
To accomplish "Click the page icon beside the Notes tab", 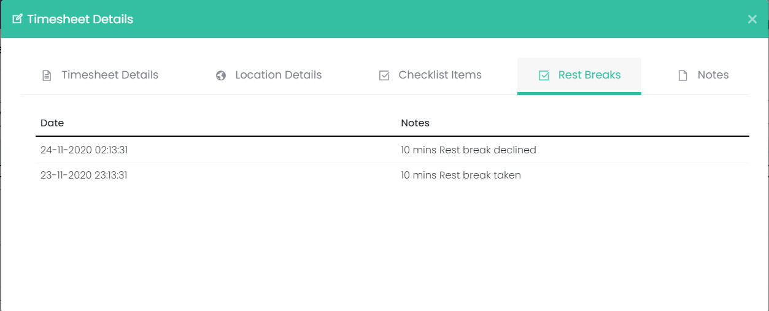I will (682, 75).
